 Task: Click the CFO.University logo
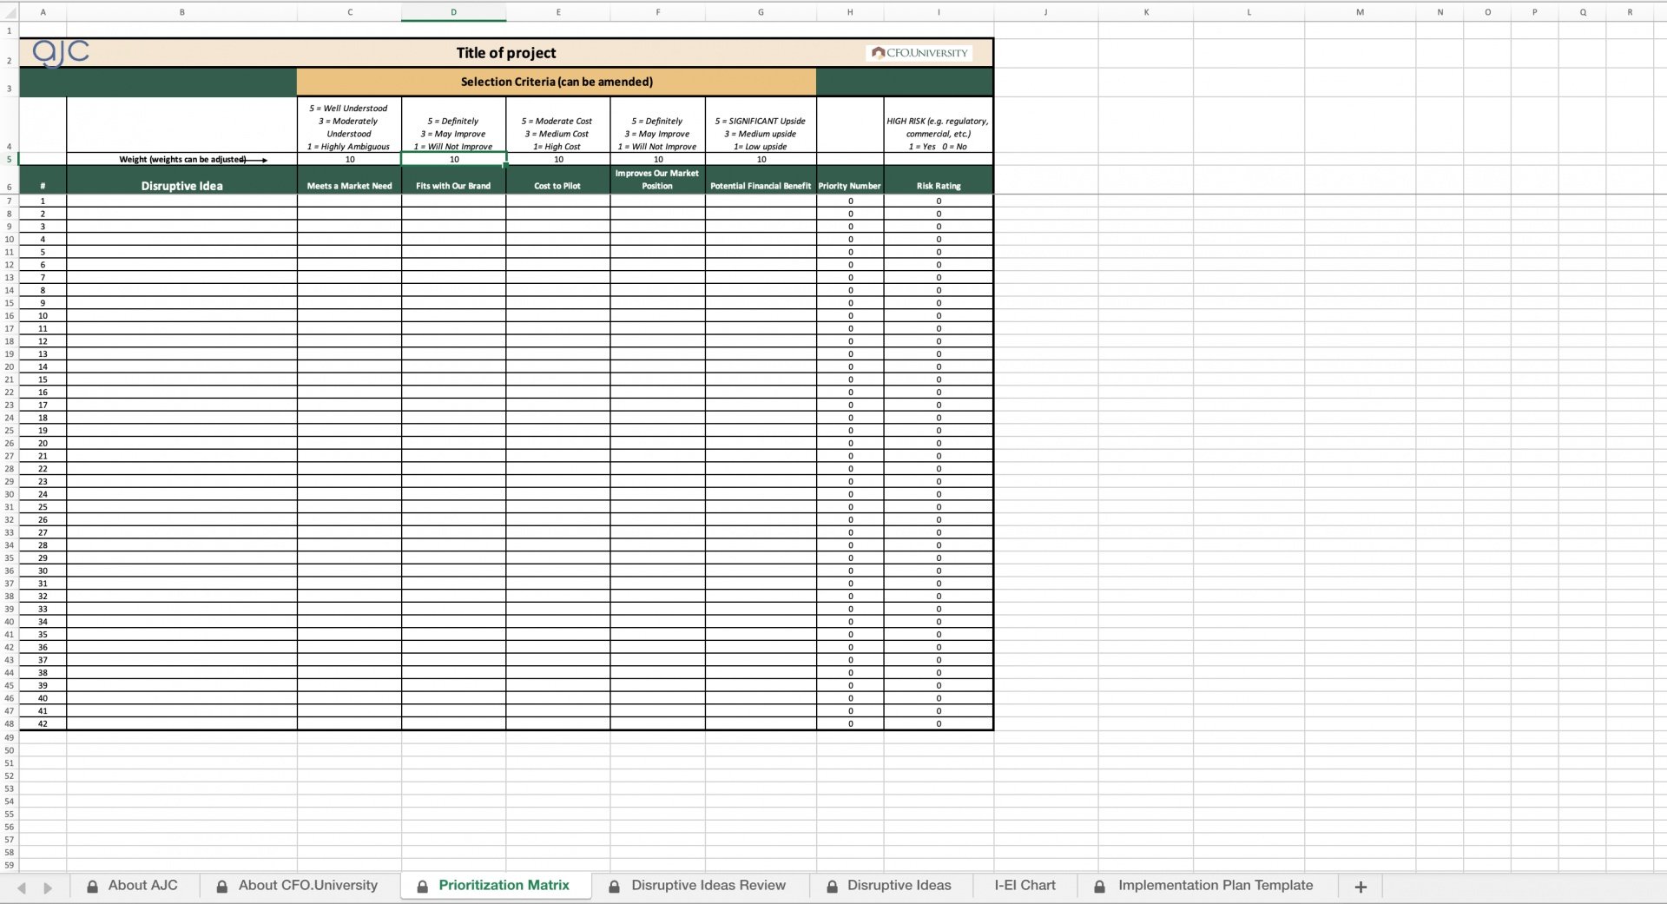point(919,52)
